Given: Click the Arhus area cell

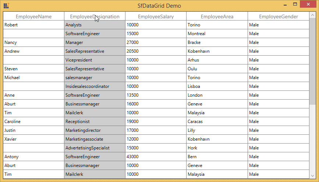Looking at the screenshot, I should [x=217, y=60].
